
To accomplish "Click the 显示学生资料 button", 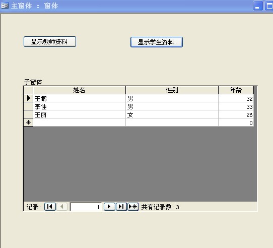I will [x=157, y=42].
